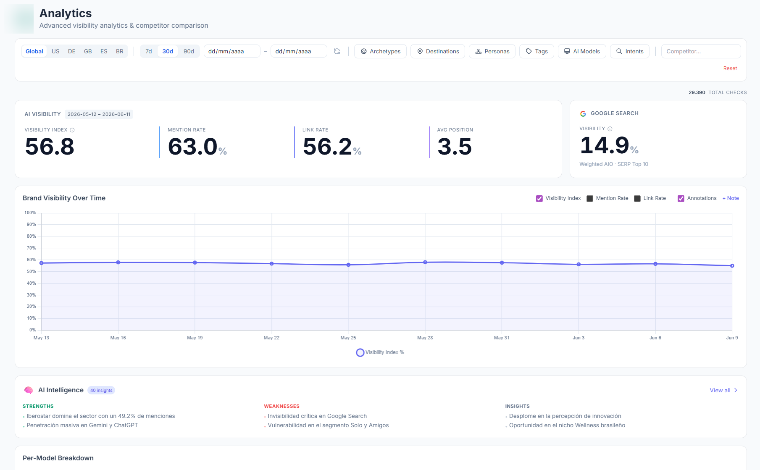
Task: Click the May 22 chart data point
Action: [x=272, y=263]
